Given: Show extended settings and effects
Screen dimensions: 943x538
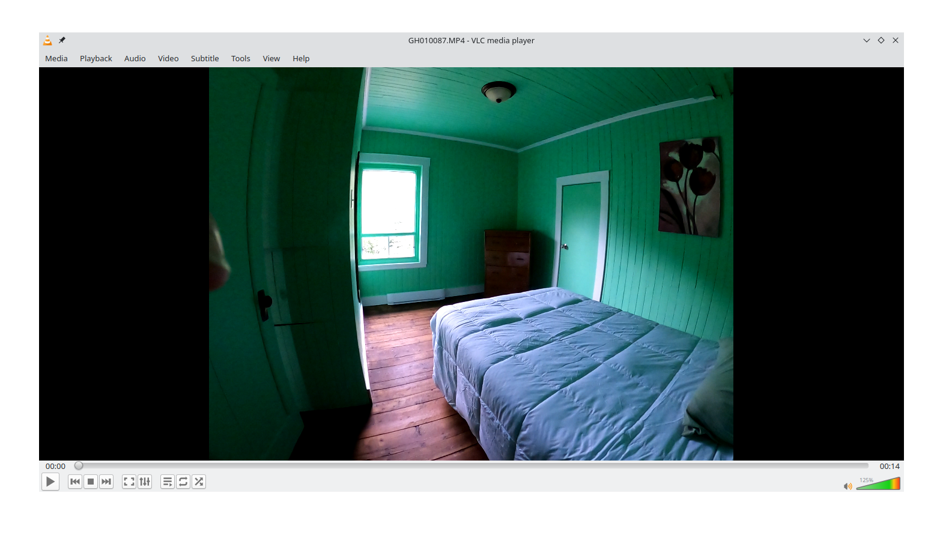Looking at the screenshot, I should [x=145, y=482].
